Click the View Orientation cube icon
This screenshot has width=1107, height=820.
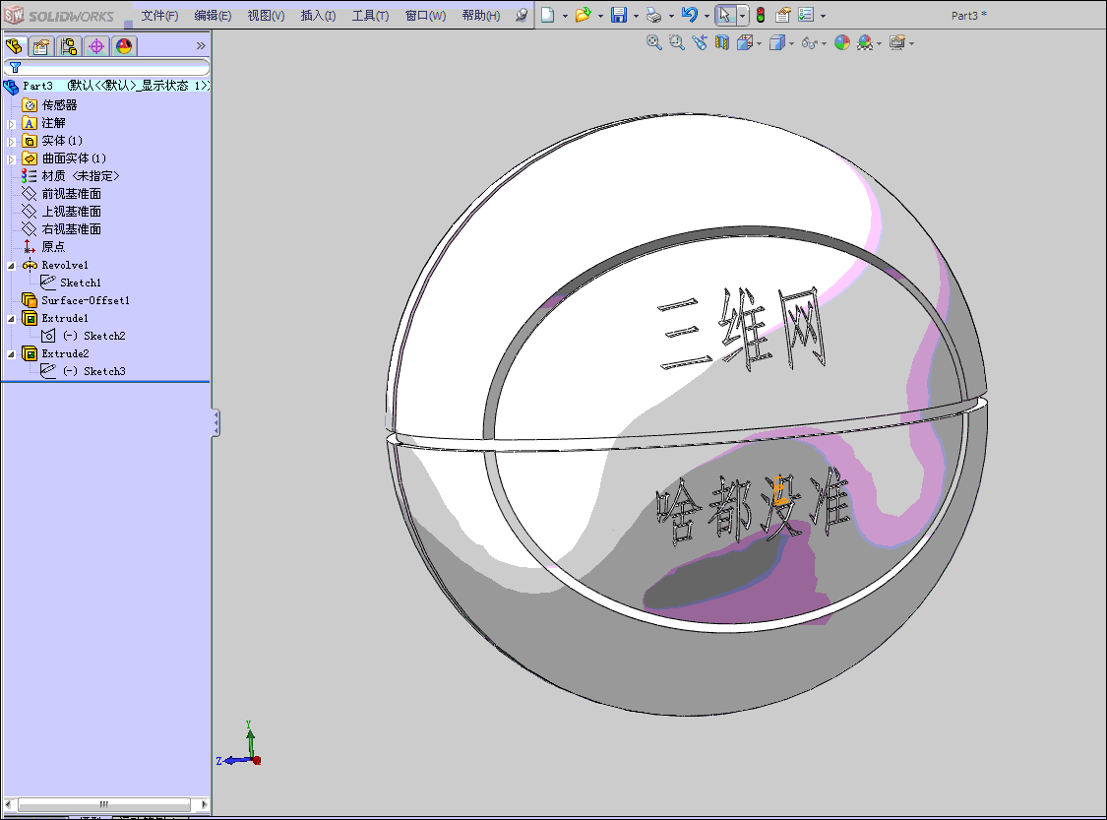pos(744,43)
